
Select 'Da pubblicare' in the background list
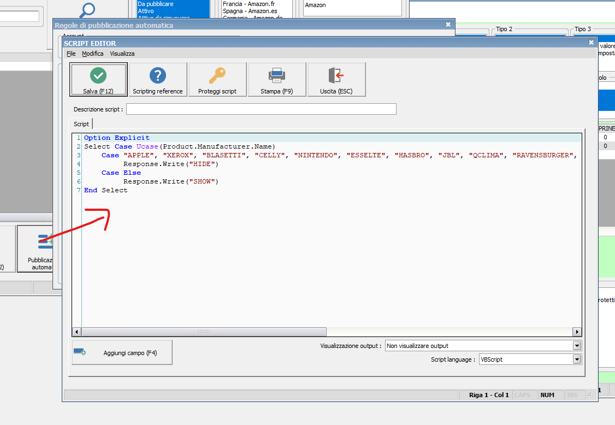pyautogui.click(x=155, y=4)
